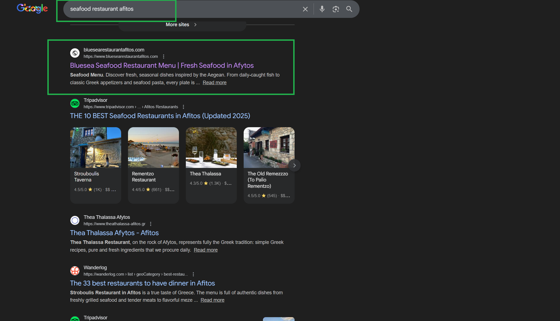
Task: Click the bottom Tripadvisor favicon
Action: [75, 319]
